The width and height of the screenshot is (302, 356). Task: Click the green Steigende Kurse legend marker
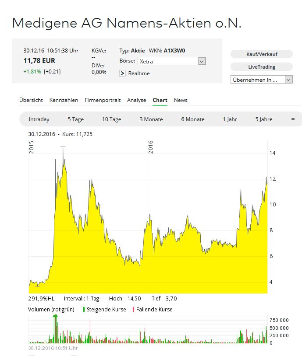(x=84, y=310)
